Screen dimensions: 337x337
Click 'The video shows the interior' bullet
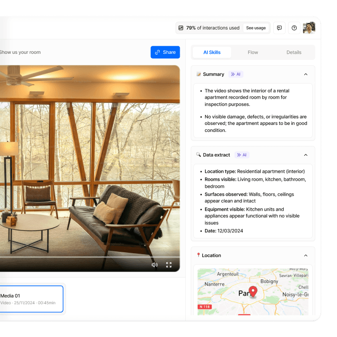click(247, 97)
